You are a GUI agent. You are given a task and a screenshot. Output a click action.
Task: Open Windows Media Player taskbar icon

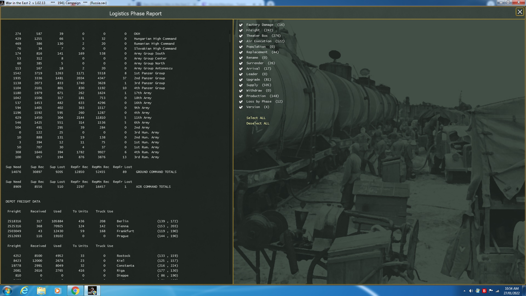pos(58,291)
